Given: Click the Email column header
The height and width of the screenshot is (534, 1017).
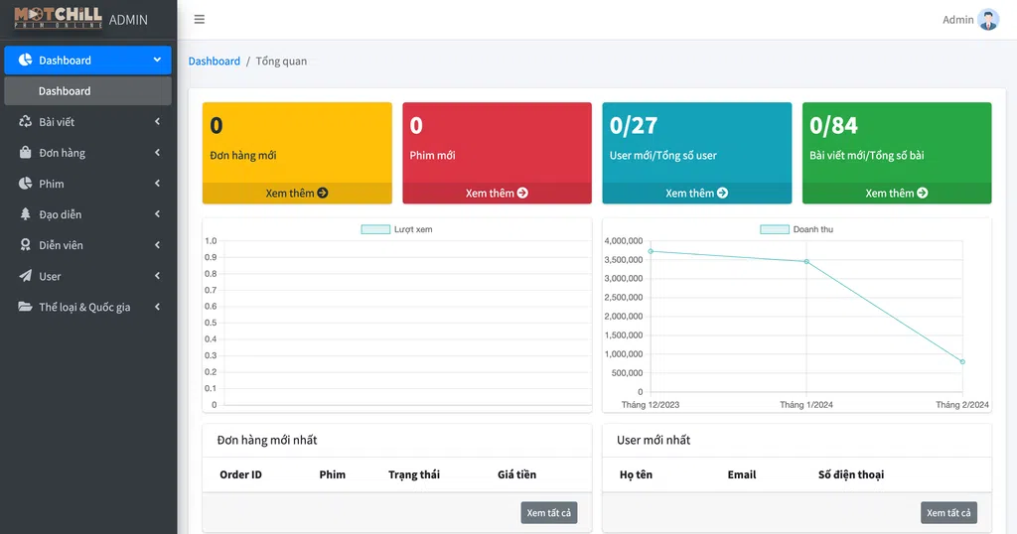Looking at the screenshot, I should (741, 474).
